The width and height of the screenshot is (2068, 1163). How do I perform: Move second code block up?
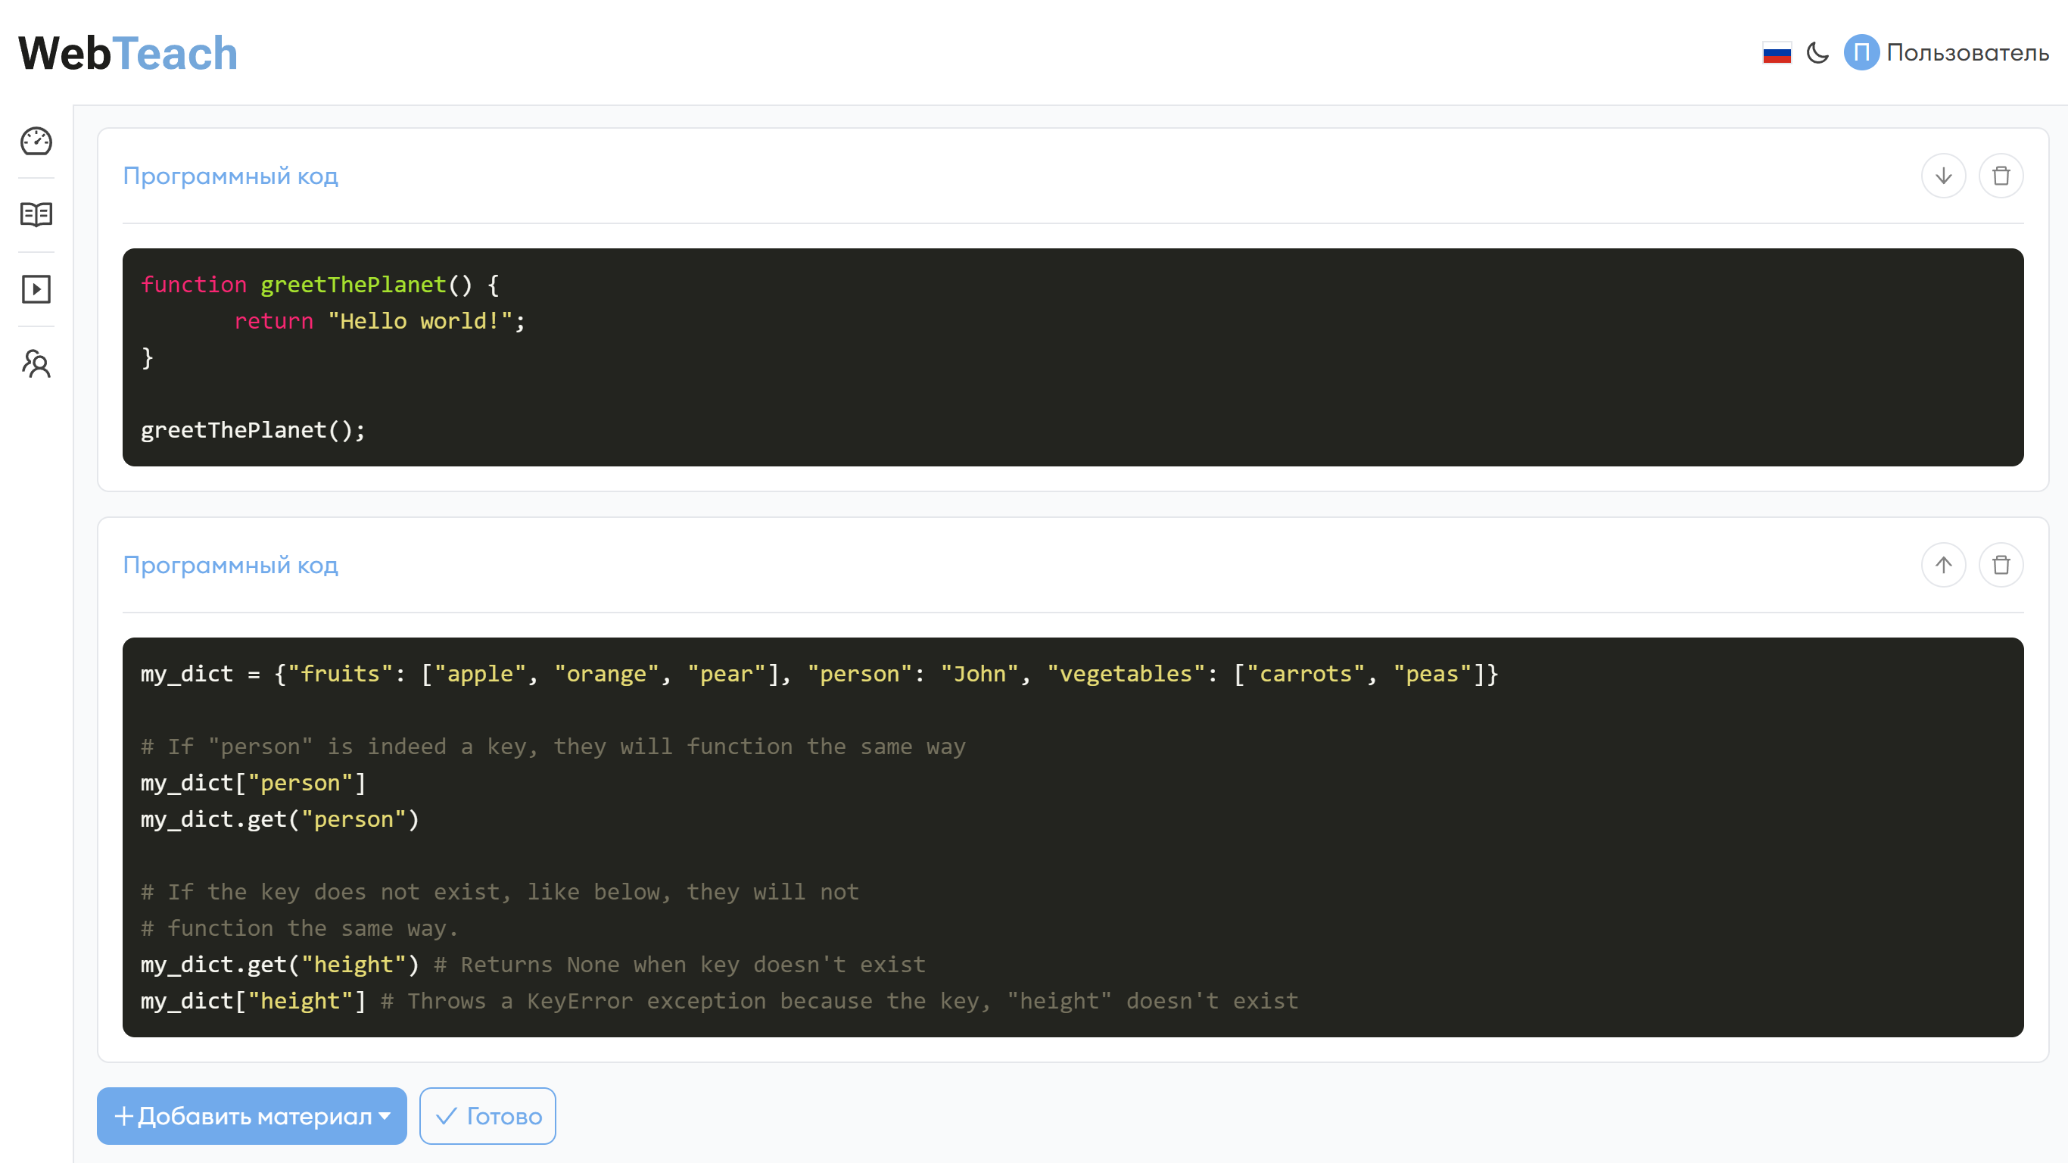pyautogui.click(x=1943, y=566)
